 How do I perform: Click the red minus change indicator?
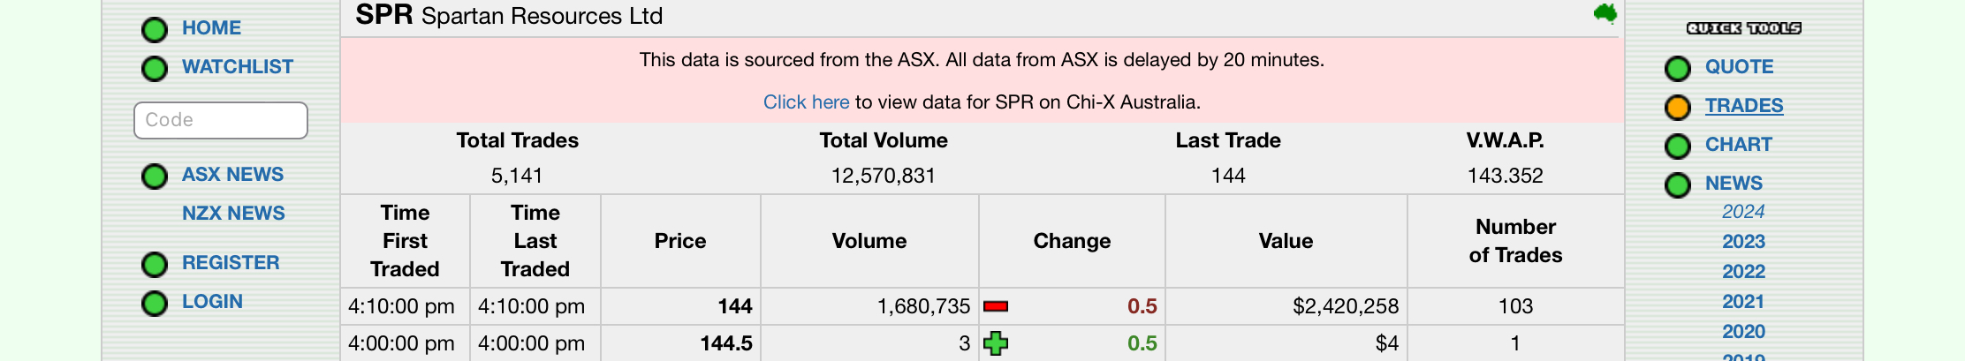996,306
